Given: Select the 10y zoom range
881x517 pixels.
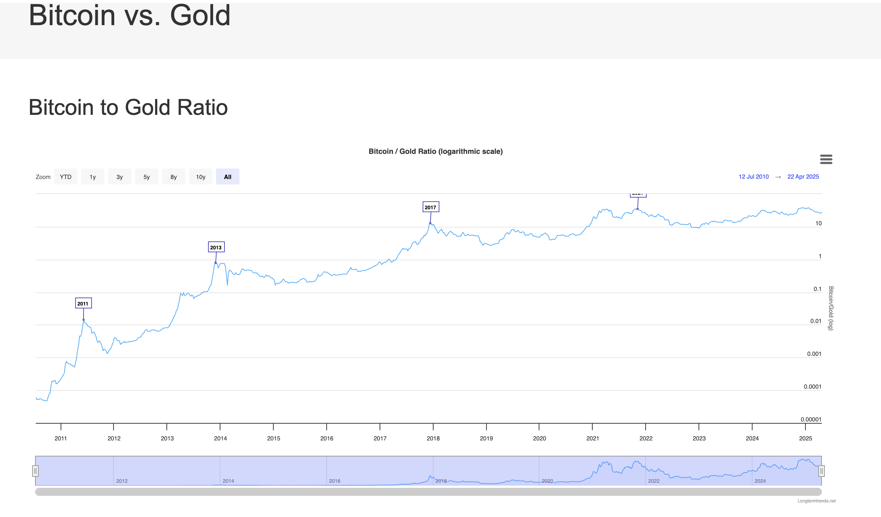Looking at the screenshot, I should 201,177.
